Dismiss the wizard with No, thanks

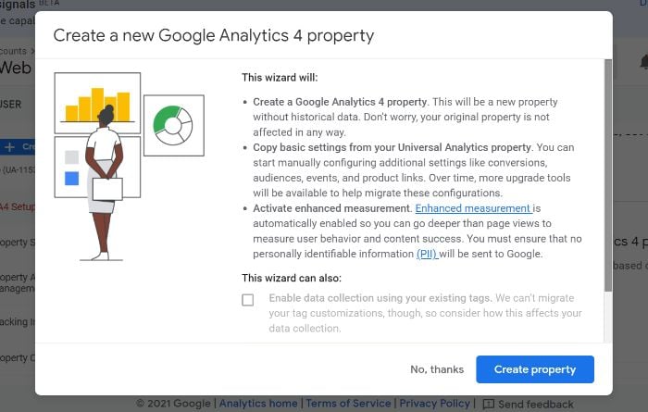(437, 369)
